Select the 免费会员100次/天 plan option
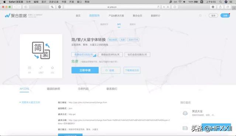 84,55
